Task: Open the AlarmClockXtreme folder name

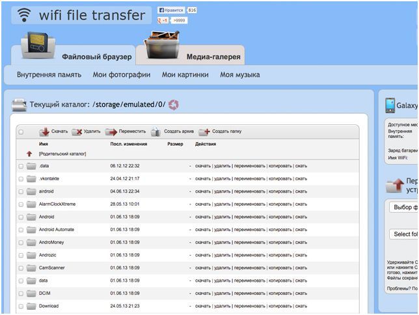Action: click(x=57, y=204)
